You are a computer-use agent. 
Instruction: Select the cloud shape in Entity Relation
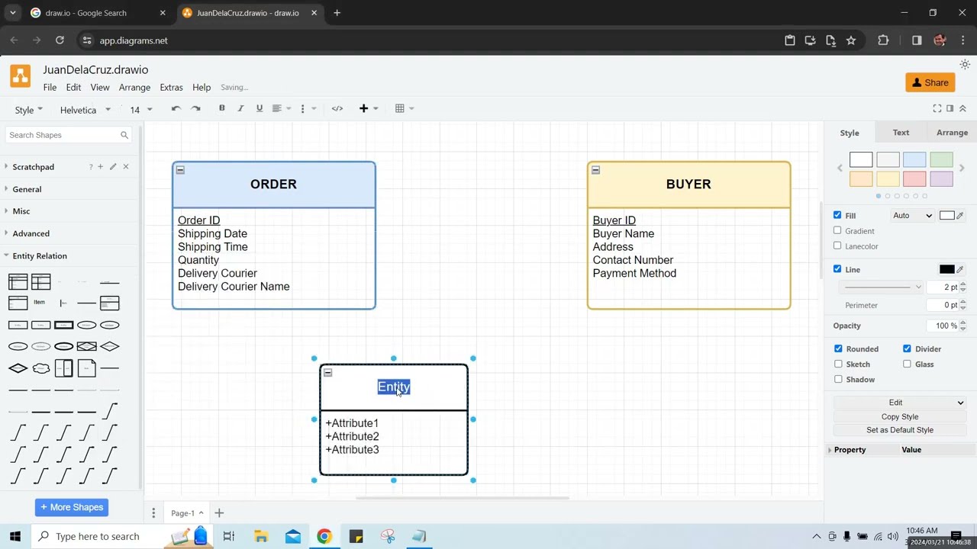pyautogui.click(x=41, y=368)
